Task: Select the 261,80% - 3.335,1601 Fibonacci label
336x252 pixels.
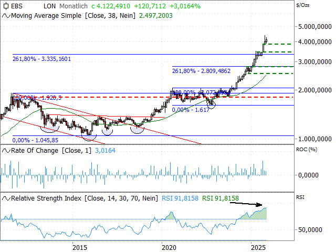Action: 49,59
